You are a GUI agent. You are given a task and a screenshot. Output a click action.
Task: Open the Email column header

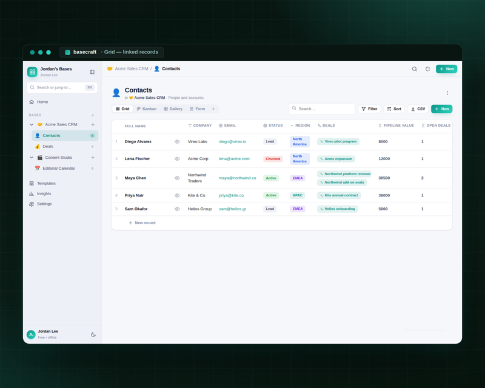[x=227, y=125]
